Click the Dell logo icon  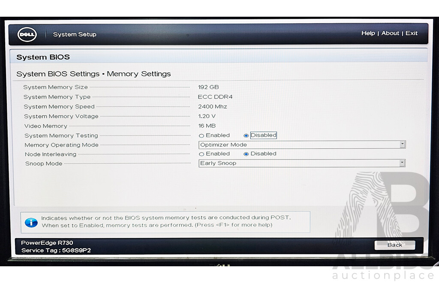click(27, 35)
